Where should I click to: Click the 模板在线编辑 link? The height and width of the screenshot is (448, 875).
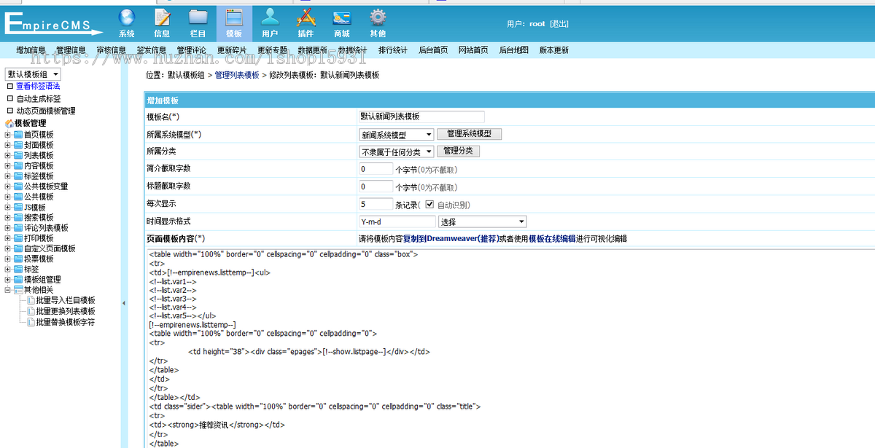(x=552, y=239)
